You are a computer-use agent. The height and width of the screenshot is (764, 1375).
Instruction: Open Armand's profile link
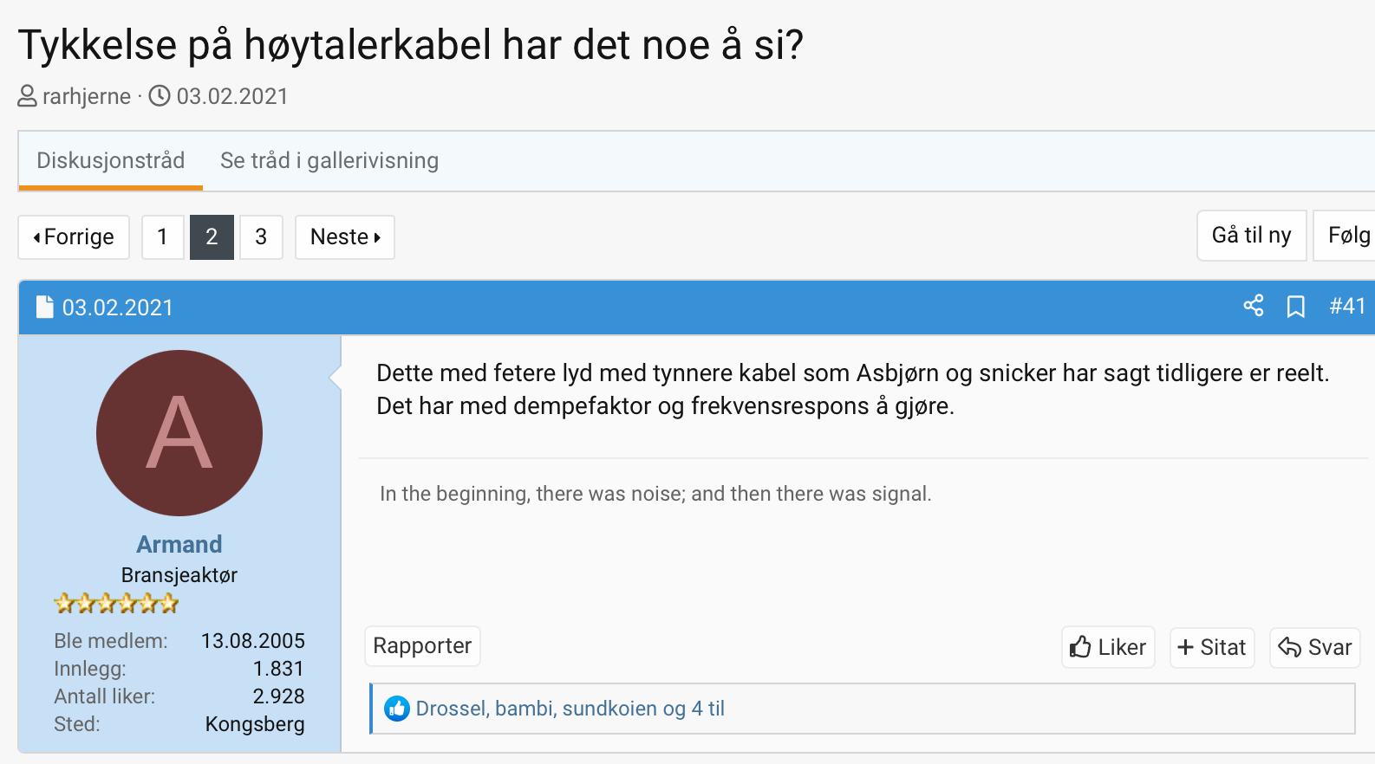coord(179,544)
